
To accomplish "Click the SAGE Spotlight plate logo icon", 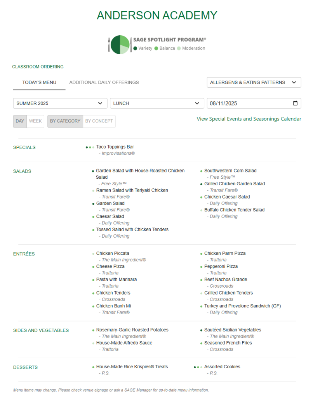I will pyautogui.click(x=120, y=45).
